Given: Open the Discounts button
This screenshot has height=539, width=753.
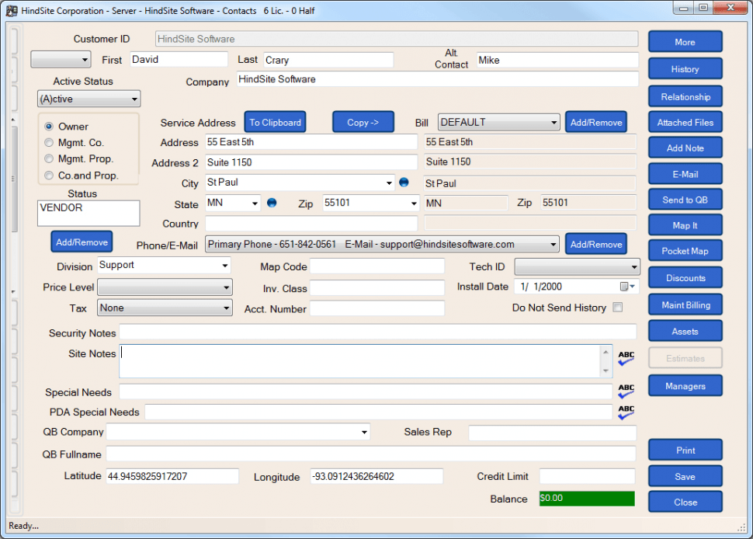Looking at the screenshot, I should (x=685, y=278).
